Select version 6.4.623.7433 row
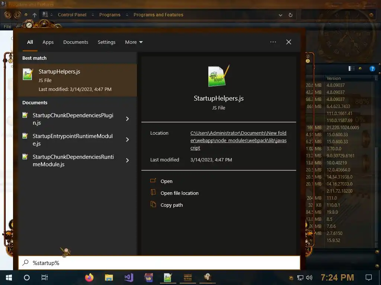Viewport: 381px width, 285px height. click(338, 107)
